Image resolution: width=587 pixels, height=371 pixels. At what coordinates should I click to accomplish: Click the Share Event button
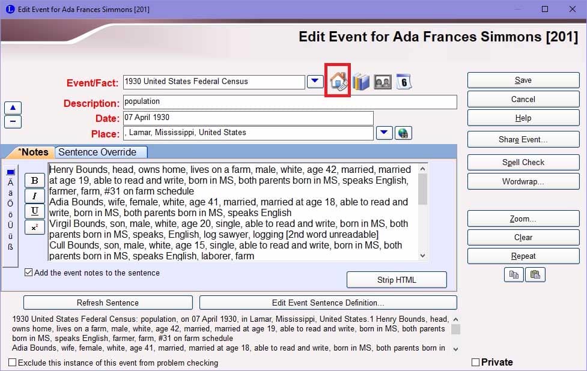click(523, 139)
